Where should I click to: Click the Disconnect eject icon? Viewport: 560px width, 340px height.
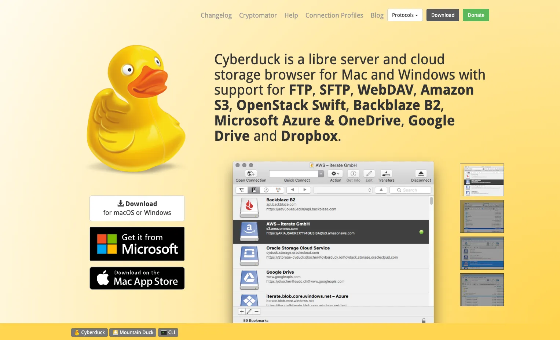(x=421, y=173)
